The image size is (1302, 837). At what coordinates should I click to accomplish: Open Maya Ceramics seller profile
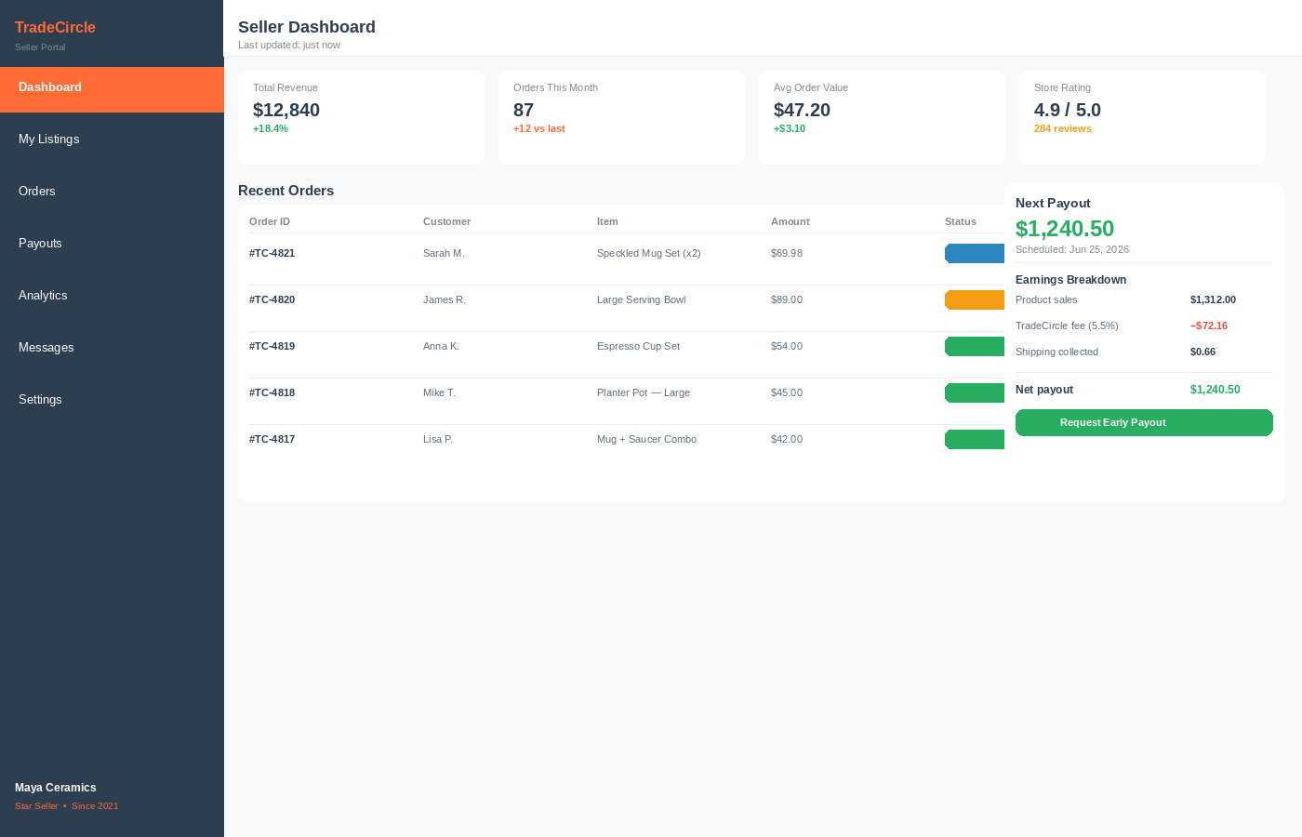(x=56, y=788)
